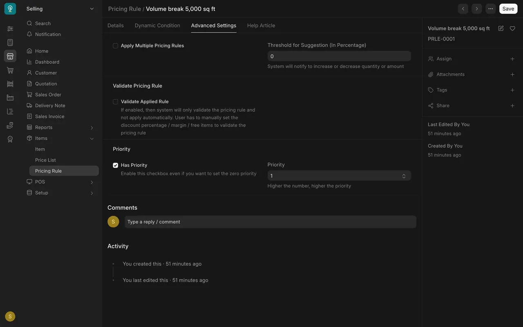Open the three-dots more actions menu

pyautogui.click(x=491, y=9)
